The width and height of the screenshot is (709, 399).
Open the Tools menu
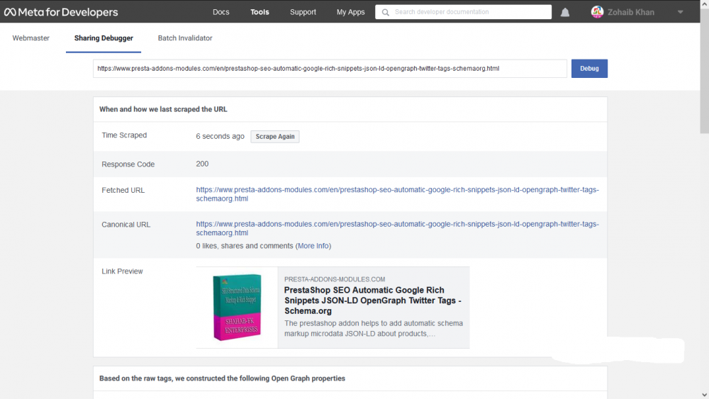click(259, 12)
